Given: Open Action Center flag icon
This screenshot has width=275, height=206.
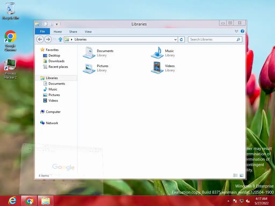Looking at the screenshot, I should tap(235, 201).
